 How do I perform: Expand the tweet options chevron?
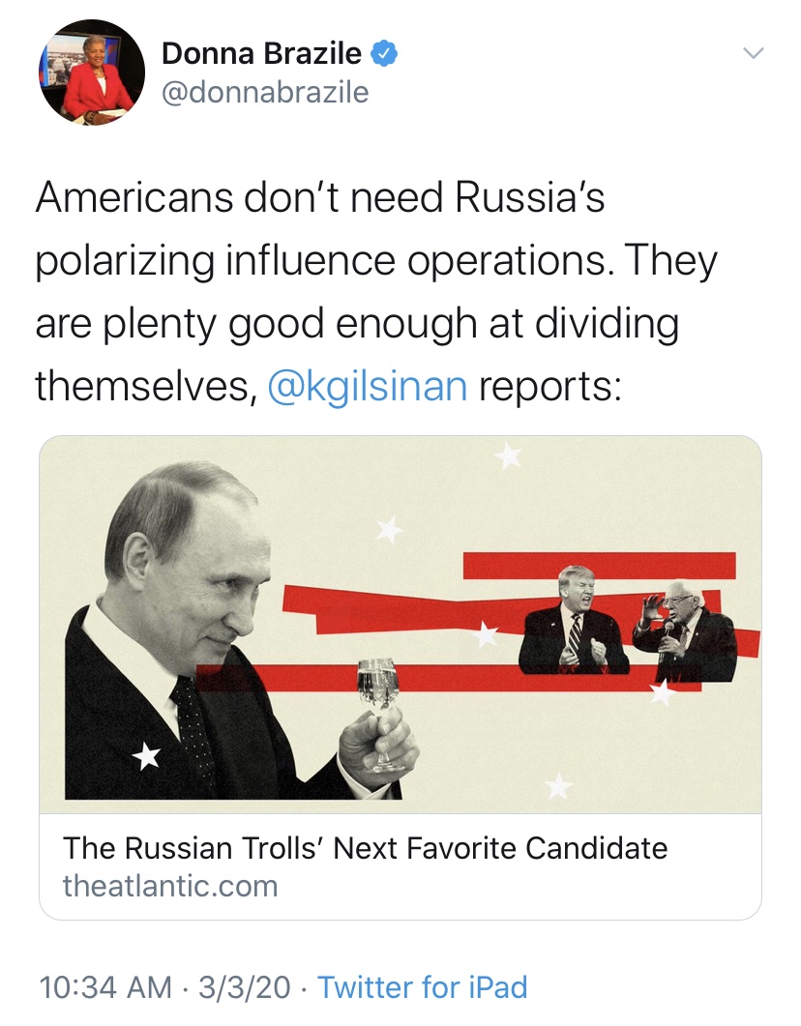(x=752, y=54)
